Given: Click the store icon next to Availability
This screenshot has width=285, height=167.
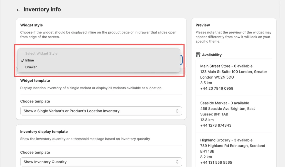Looking at the screenshot, I should click(x=198, y=55).
